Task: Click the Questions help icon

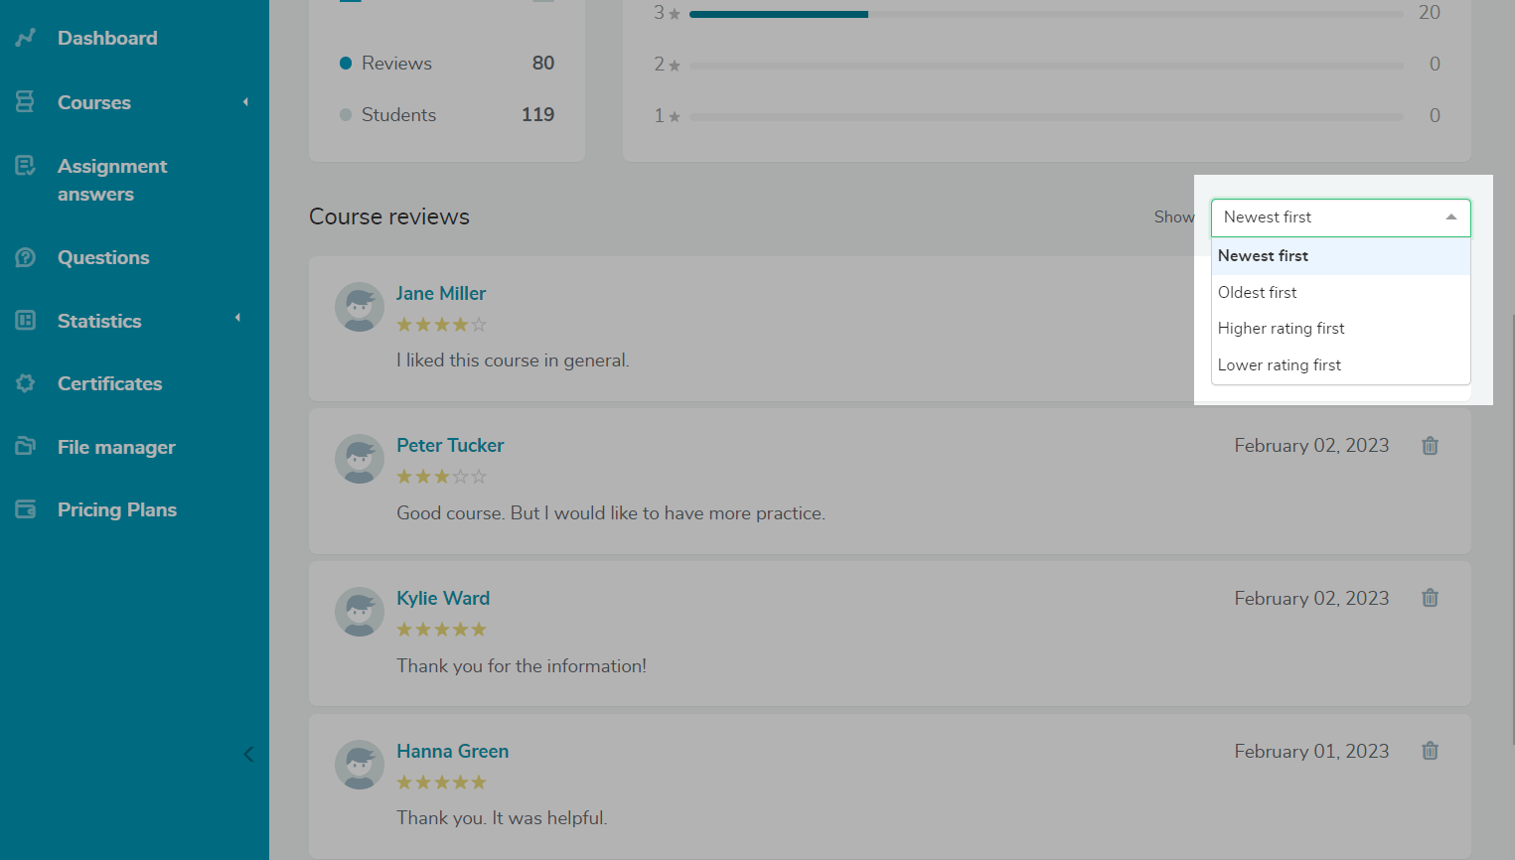Action: tap(26, 257)
